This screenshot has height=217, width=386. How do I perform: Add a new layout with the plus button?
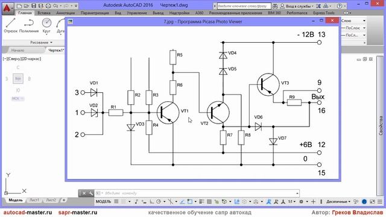64,200
